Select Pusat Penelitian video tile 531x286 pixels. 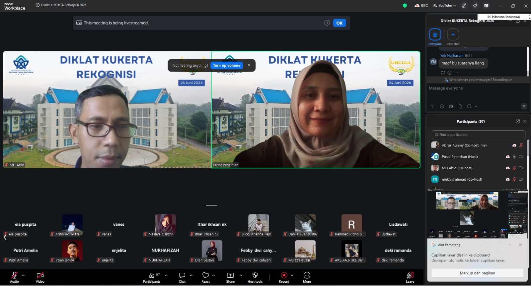click(x=316, y=110)
